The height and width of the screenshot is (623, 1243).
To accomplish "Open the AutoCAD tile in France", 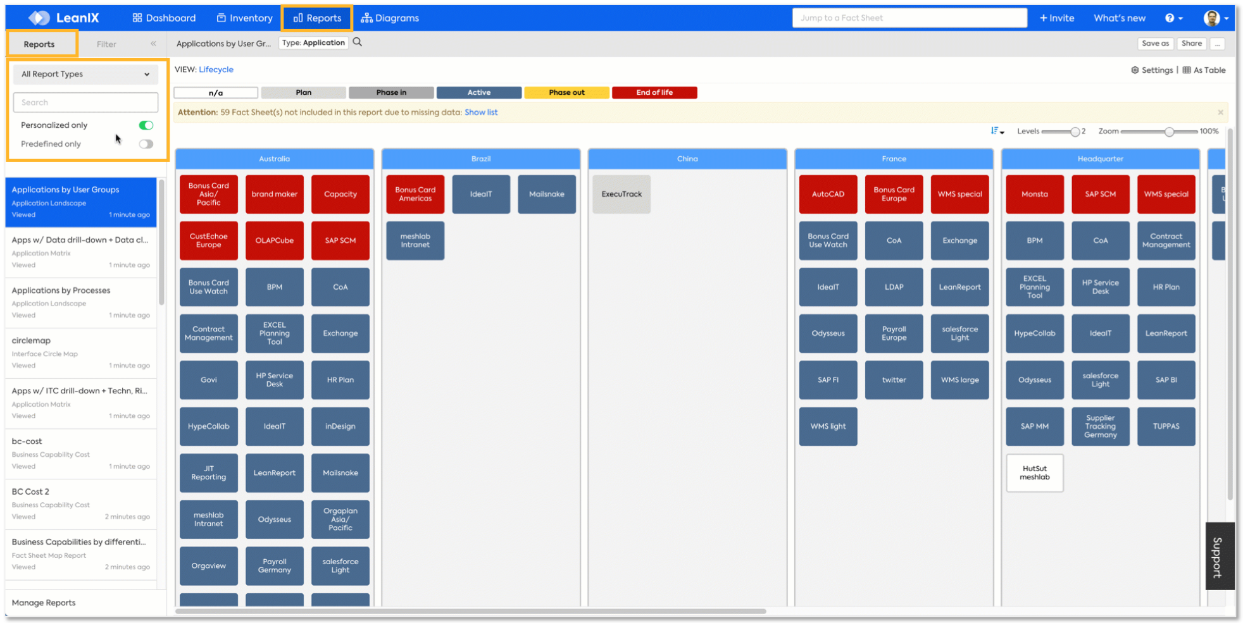I will point(828,194).
